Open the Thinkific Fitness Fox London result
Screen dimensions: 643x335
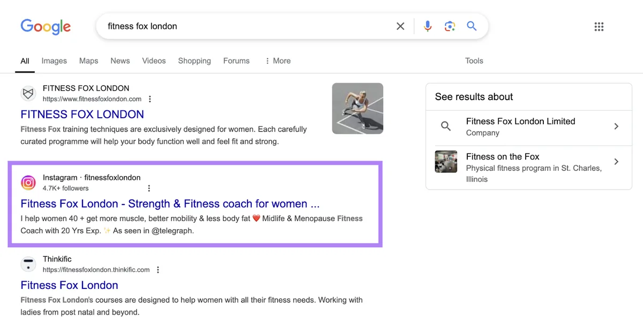coord(69,285)
